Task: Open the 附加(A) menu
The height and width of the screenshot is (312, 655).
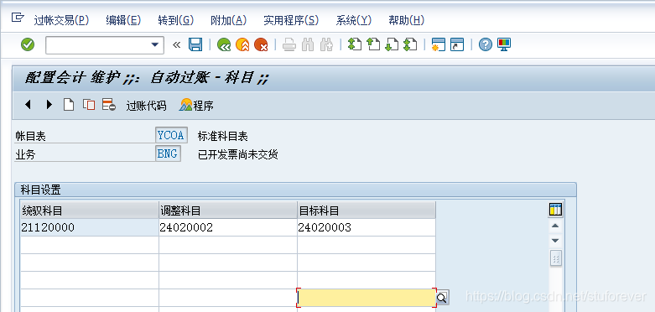Action: click(228, 20)
